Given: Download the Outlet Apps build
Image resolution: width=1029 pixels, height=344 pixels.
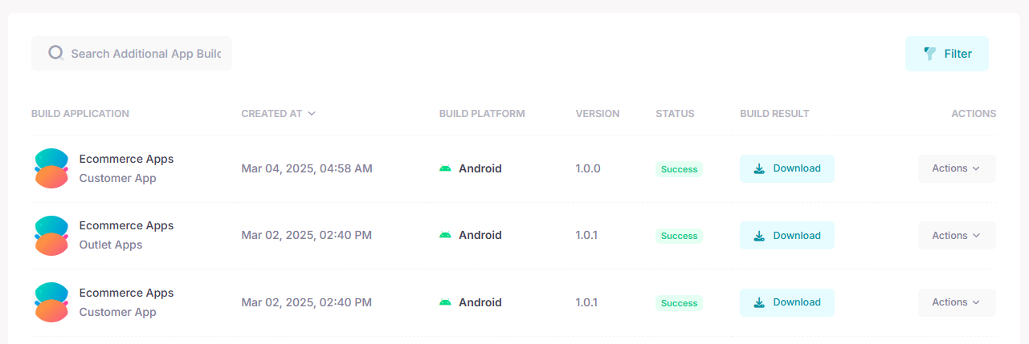Looking at the screenshot, I should pos(787,236).
